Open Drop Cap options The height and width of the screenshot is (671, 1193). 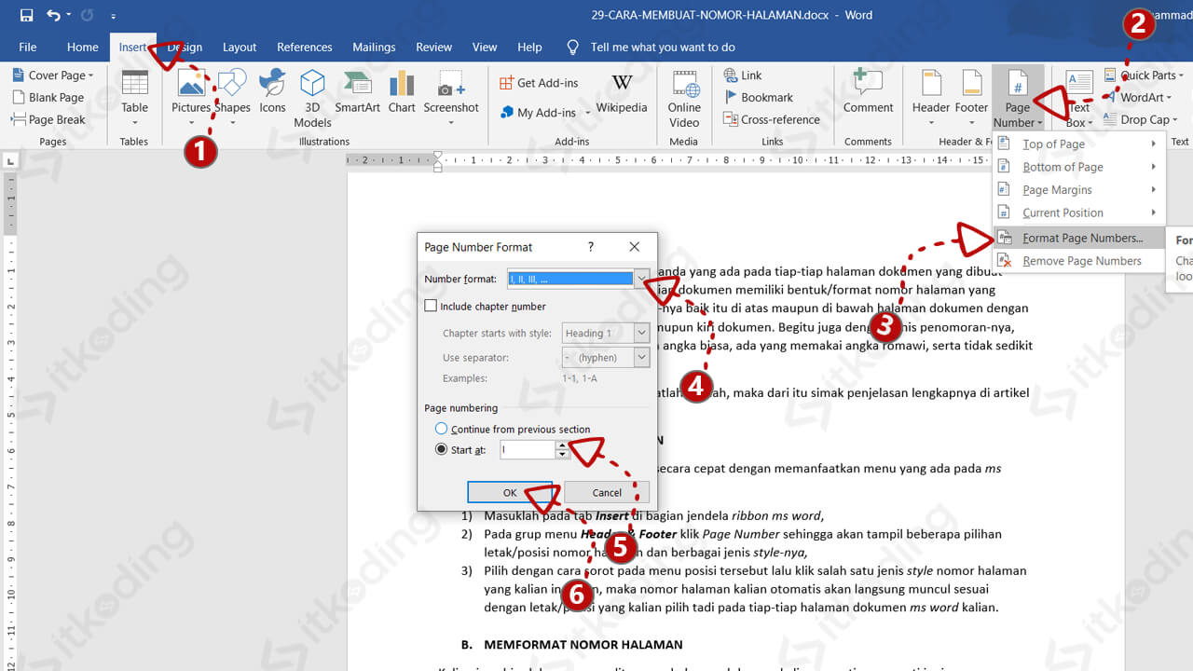tap(1141, 119)
